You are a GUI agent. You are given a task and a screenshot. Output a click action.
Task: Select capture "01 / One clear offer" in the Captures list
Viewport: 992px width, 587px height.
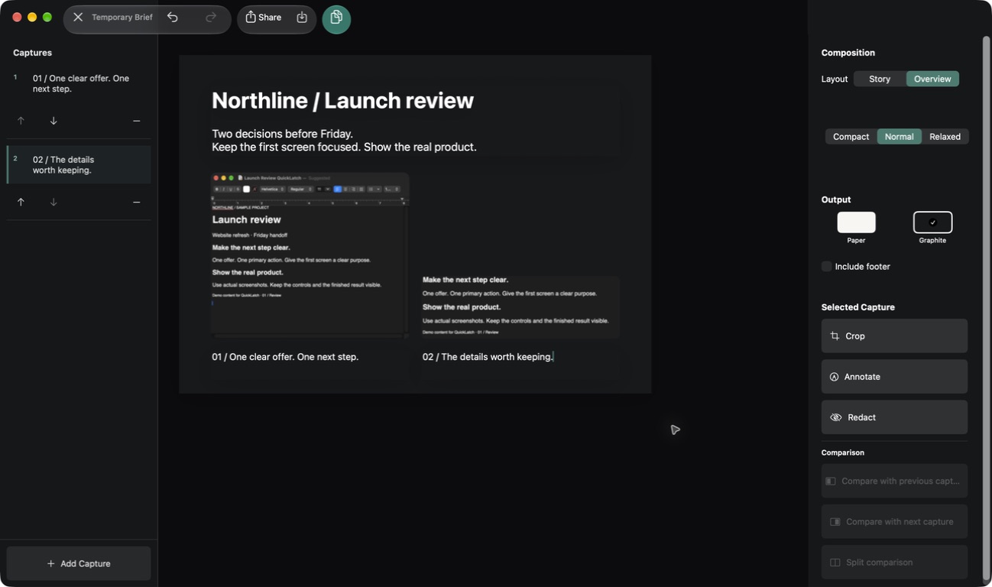click(79, 83)
